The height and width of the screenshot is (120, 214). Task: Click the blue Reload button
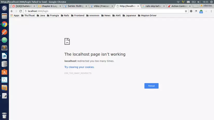[x=151, y=86]
